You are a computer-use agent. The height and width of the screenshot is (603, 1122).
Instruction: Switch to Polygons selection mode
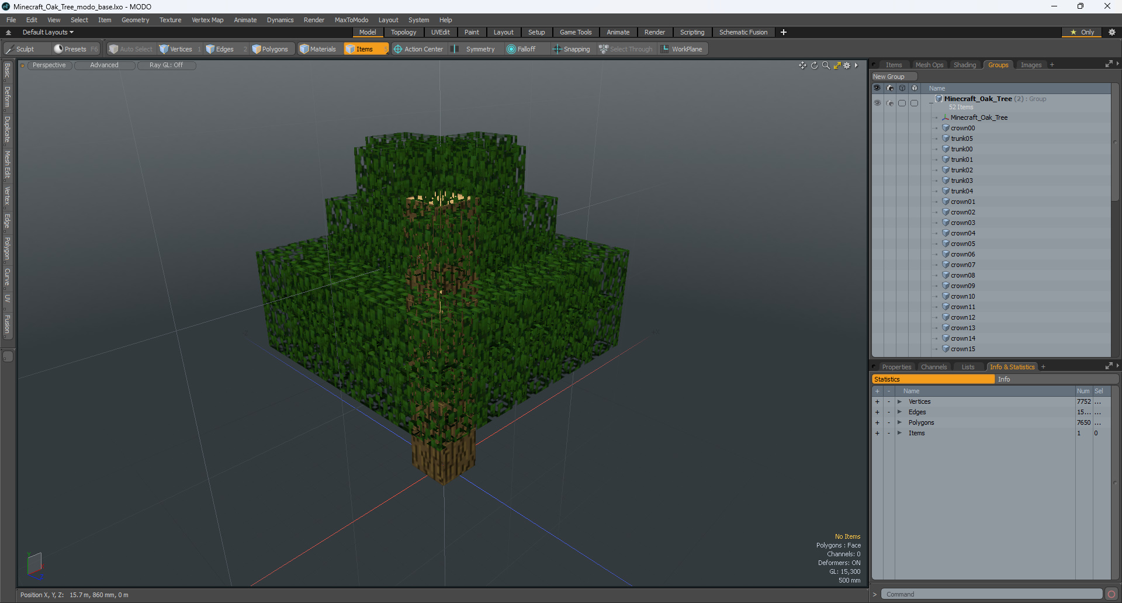click(x=270, y=49)
